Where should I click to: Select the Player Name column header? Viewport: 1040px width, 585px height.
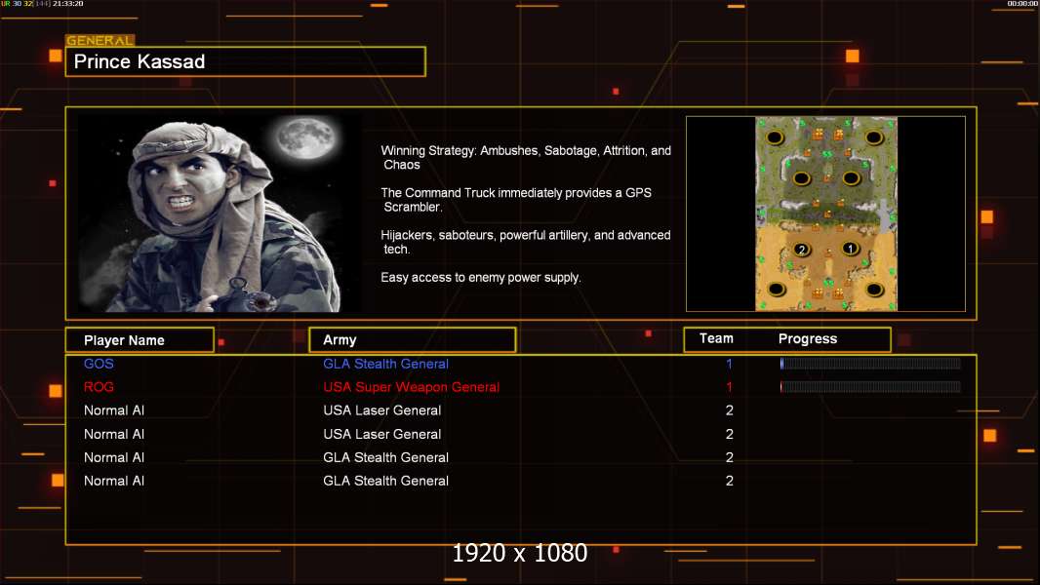coord(140,340)
